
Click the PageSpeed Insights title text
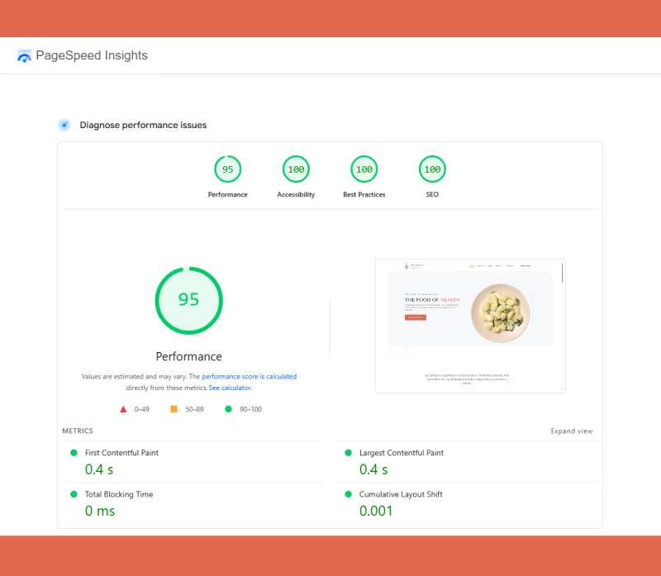pyautogui.click(x=92, y=55)
